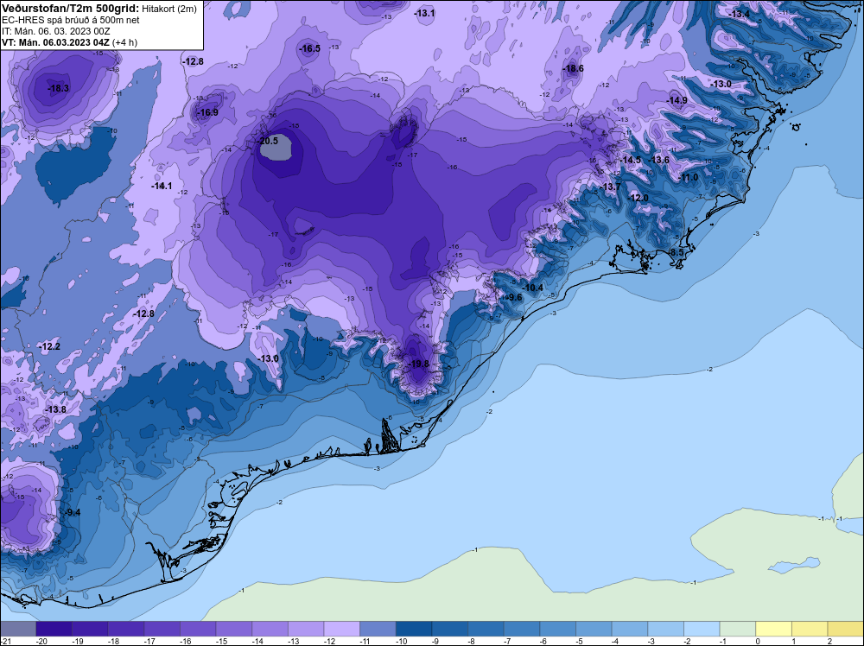Click the -21 tick label on color scale
Viewport: 864px width, 646px height.
[x=5, y=641]
